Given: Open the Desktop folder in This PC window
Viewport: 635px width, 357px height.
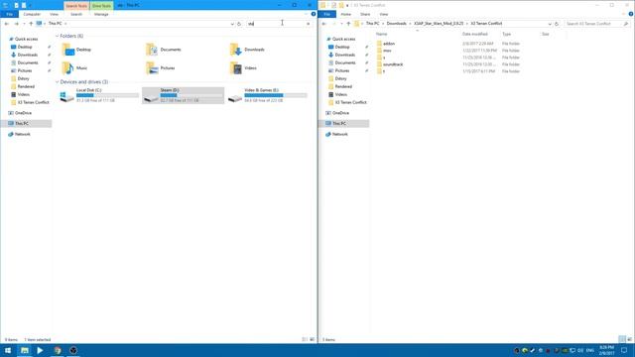Looking at the screenshot, I should pyautogui.click(x=77, y=50).
